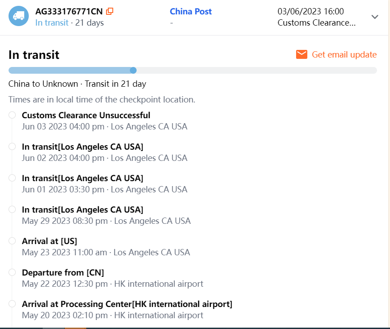Click Customs Clearance Unsuccessful event title
The image size is (390, 329).
point(86,116)
